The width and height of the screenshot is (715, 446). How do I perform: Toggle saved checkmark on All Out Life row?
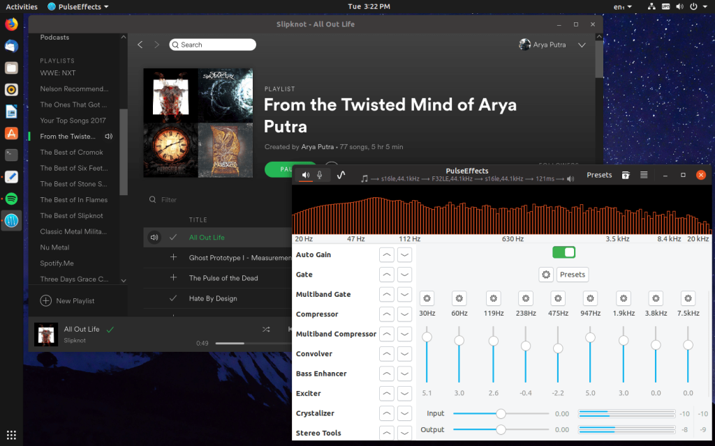pos(173,238)
